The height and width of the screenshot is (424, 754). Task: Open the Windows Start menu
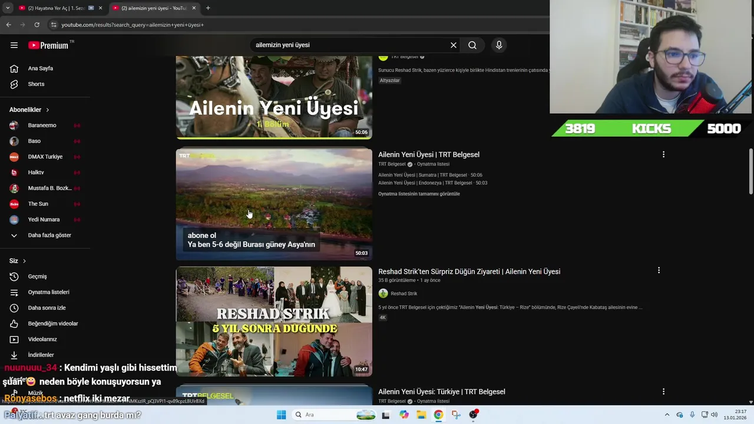click(x=281, y=415)
